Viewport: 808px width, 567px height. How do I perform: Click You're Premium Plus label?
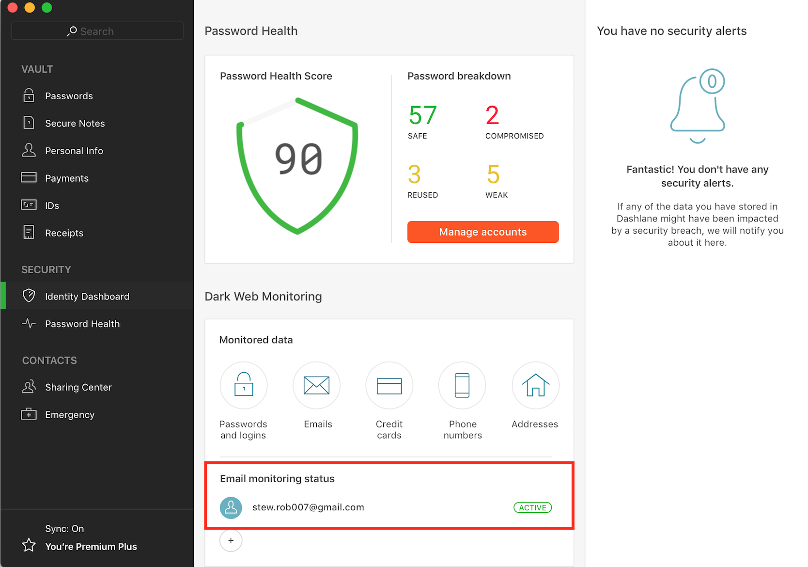[91, 547]
